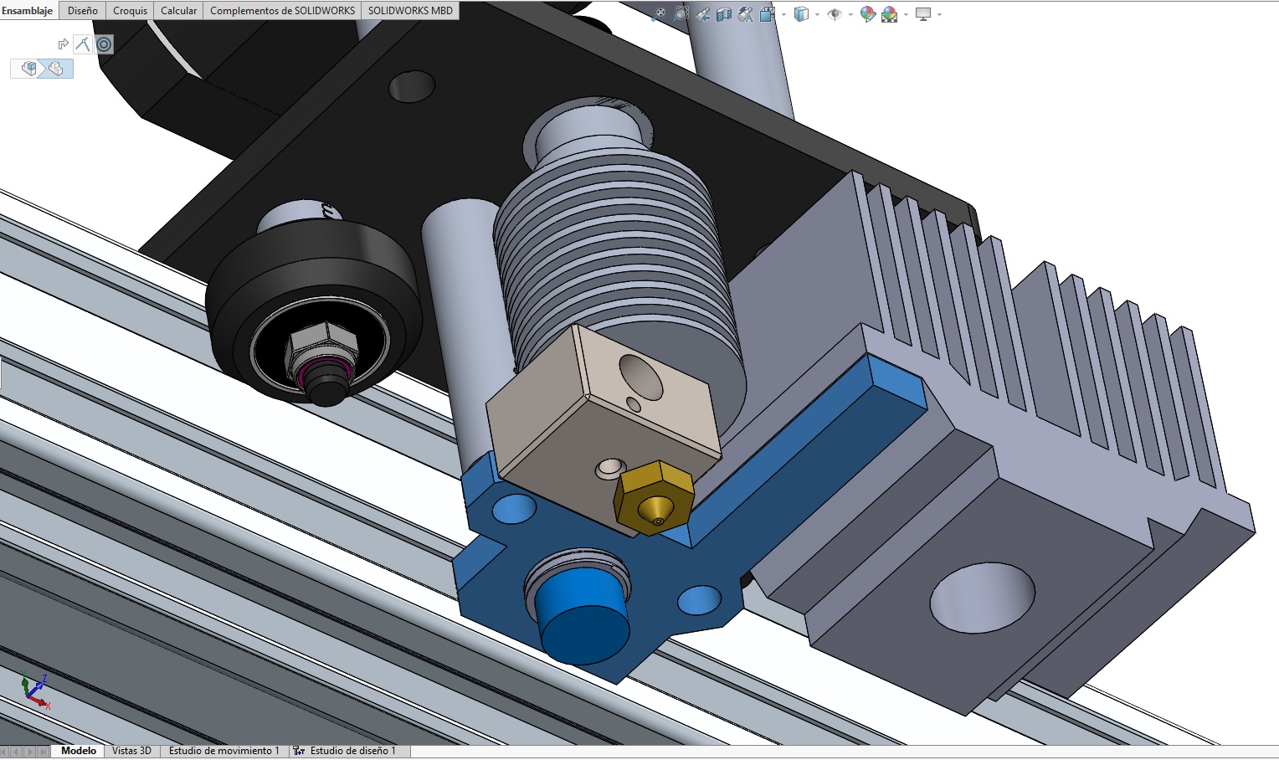This screenshot has height=760, width=1279.
Task: Open the Dynamic Annotation Views icon
Action: tap(745, 14)
